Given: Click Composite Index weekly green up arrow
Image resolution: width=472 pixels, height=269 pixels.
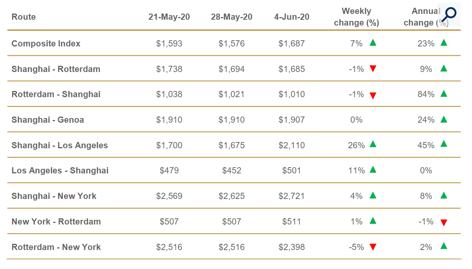Looking at the screenshot, I should [x=373, y=43].
